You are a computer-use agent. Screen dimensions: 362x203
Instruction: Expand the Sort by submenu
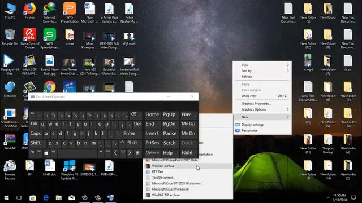pyautogui.click(x=262, y=71)
